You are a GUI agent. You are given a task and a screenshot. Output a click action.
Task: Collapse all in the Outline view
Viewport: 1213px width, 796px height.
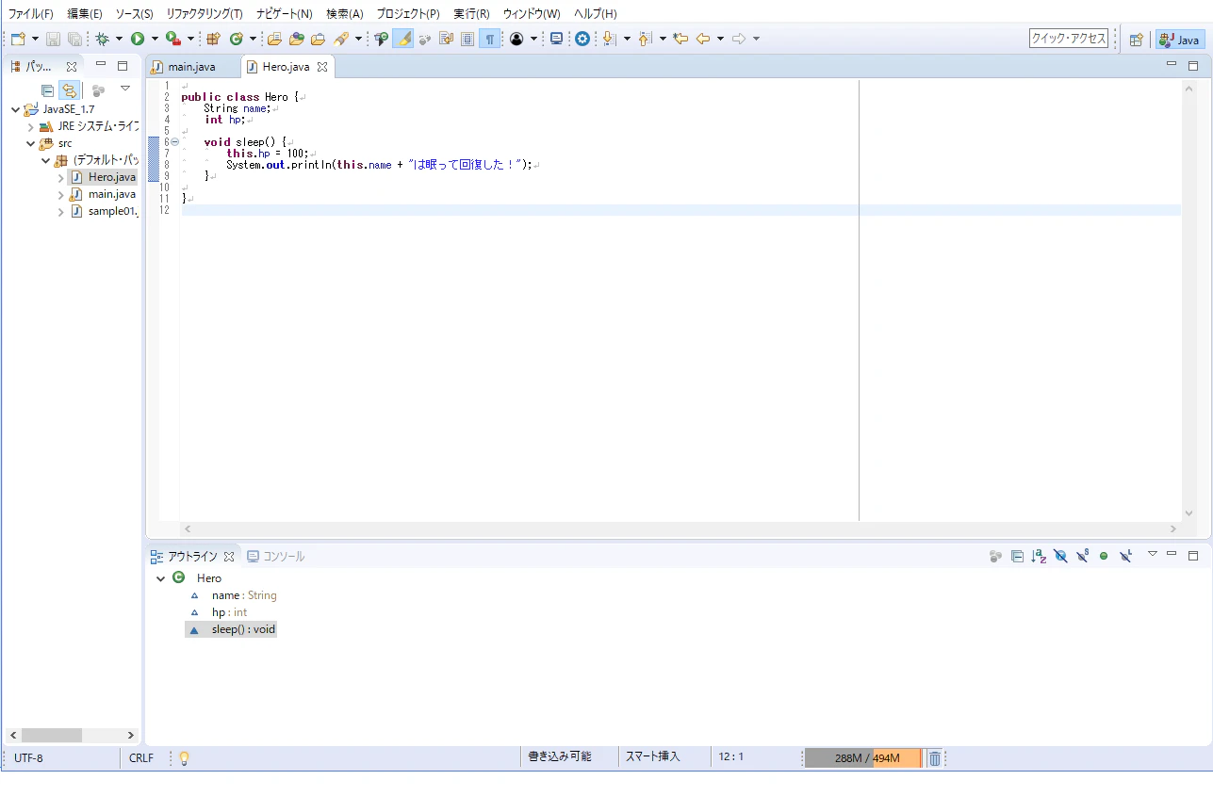(x=1017, y=556)
